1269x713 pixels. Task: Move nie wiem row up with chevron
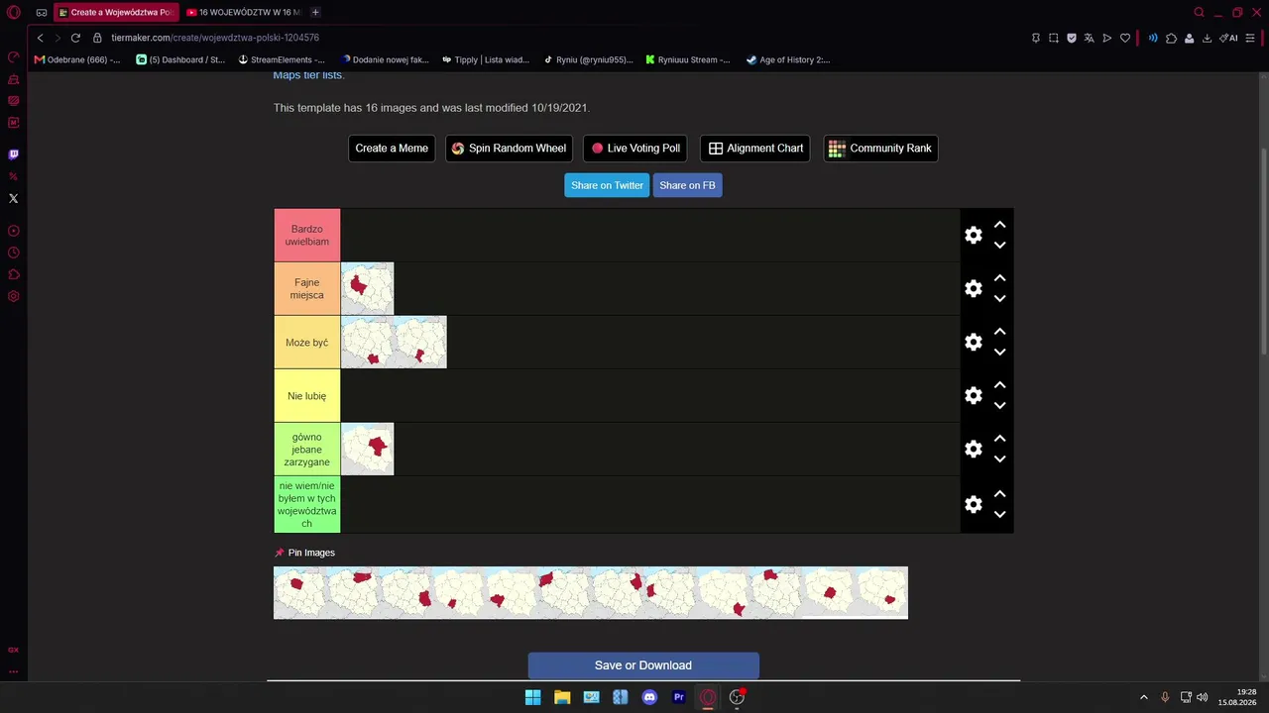[x=999, y=494]
